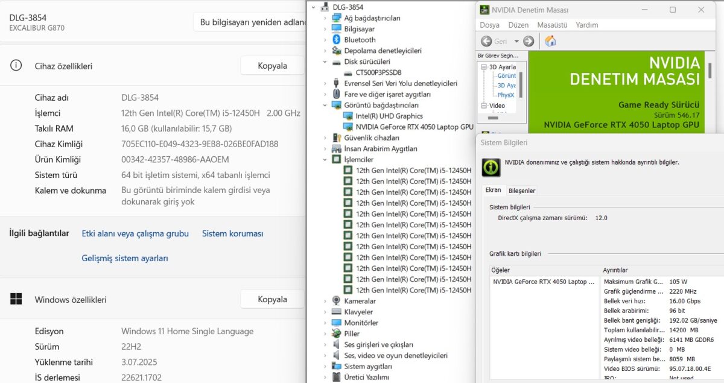Open the Gelişmiş sistem ayarları link
The height and width of the screenshot is (383, 724).
tap(125, 258)
